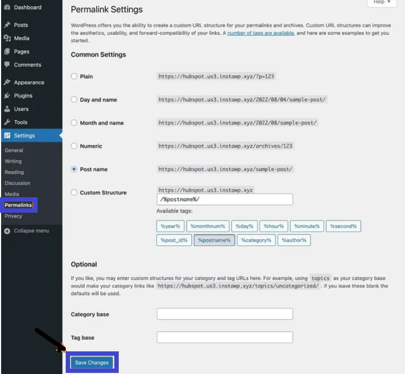The width and height of the screenshot is (407, 374).
Task: Select the Post name radio button
Action: [x=74, y=169]
